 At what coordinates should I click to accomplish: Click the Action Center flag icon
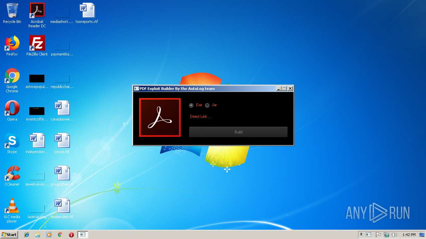pyautogui.click(x=378, y=235)
